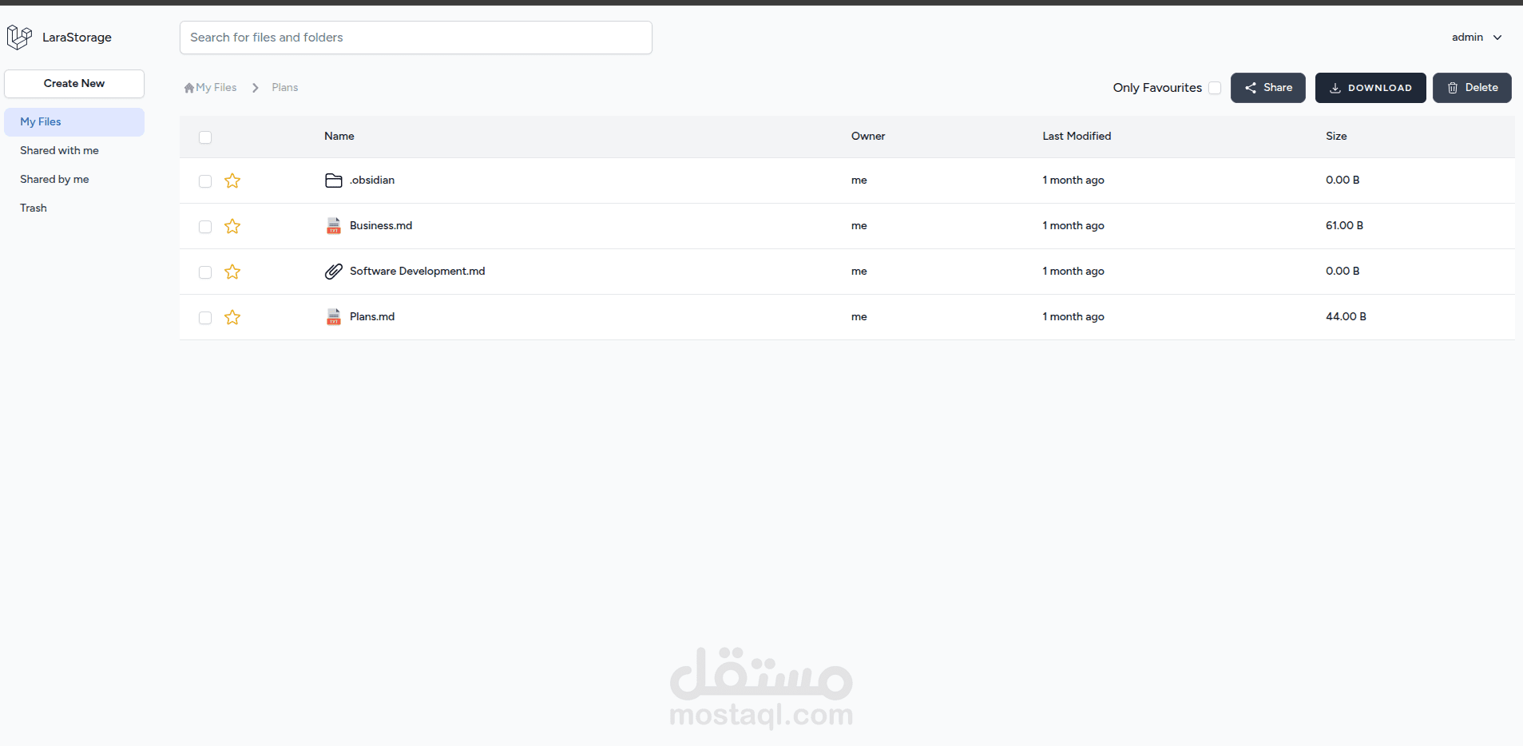Click the Last Modified column header
Viewport: 1523px width, 746px height.
coord(1077,137)
